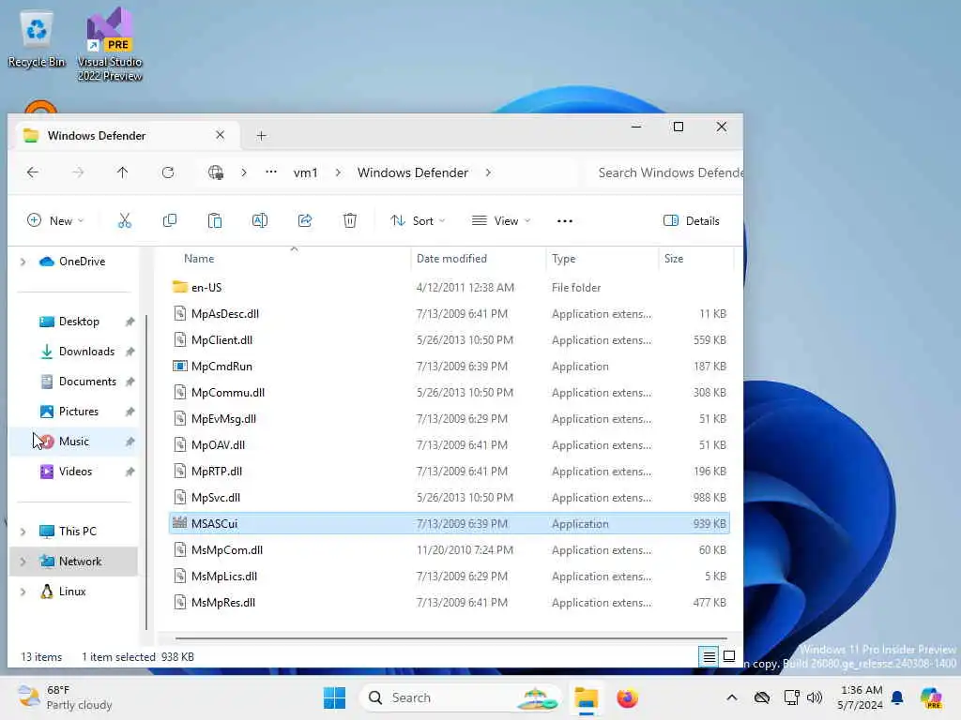The image size is (961, 720).
Task: Switch to large thumbnails layout icon
Action: [728, 657]
